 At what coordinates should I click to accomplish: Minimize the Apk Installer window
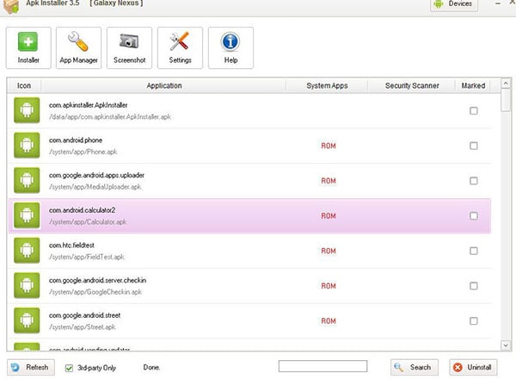(x=498, y=3)
